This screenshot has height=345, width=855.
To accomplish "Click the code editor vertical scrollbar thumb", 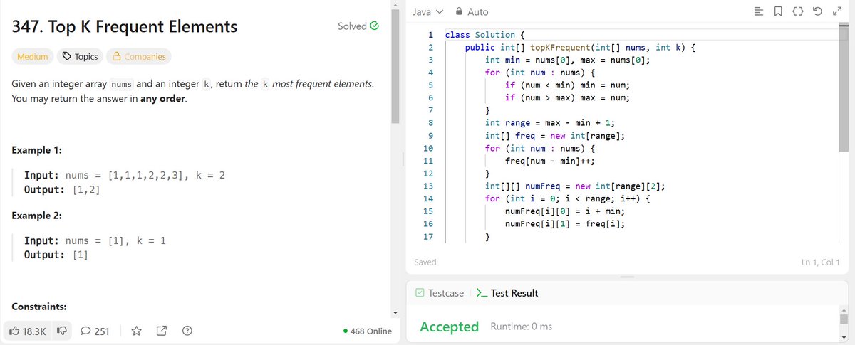I will (844, 89).
